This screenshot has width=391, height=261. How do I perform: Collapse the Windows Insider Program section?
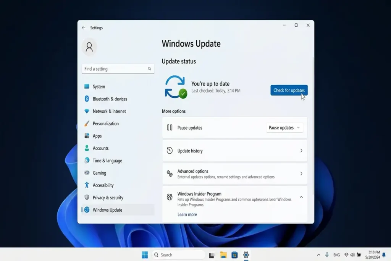pyautogui.click(x=301, y=197)
